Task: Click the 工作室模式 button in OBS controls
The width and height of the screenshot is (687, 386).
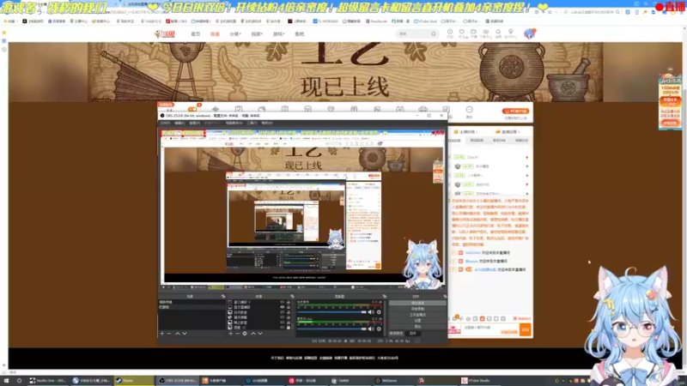Action: [417, 315]
